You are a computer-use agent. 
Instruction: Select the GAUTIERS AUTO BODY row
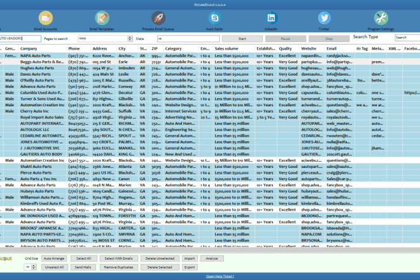pos(210,155)
